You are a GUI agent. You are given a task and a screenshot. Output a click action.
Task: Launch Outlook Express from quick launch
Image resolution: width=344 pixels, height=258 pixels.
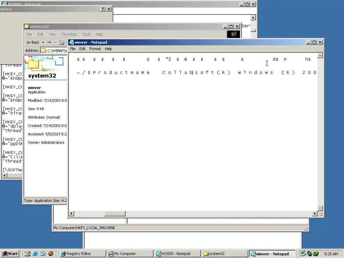(43, 254)
